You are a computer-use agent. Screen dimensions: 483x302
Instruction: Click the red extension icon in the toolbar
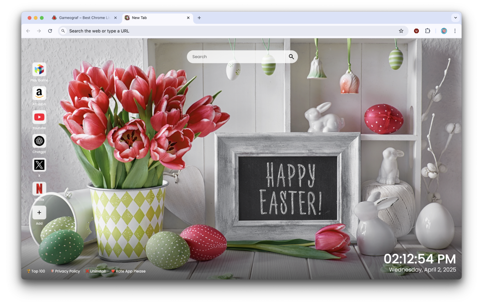416,31
